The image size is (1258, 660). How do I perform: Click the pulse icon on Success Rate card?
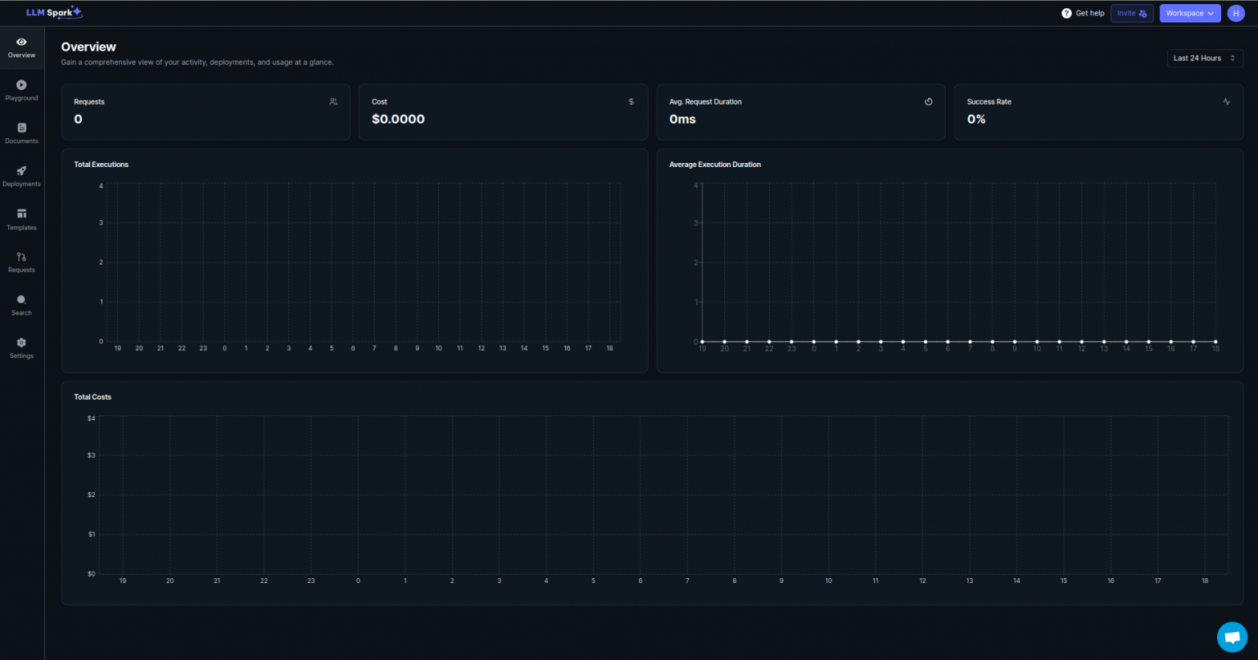point(1226,102)
